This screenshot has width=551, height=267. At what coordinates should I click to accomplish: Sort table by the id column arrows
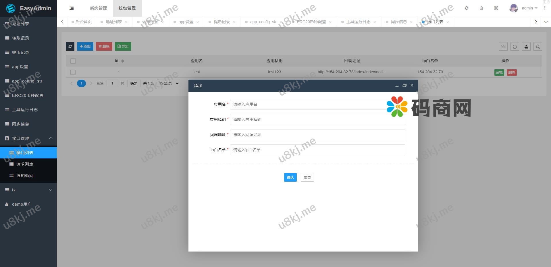pyautogui.click(x=123, y=61)
